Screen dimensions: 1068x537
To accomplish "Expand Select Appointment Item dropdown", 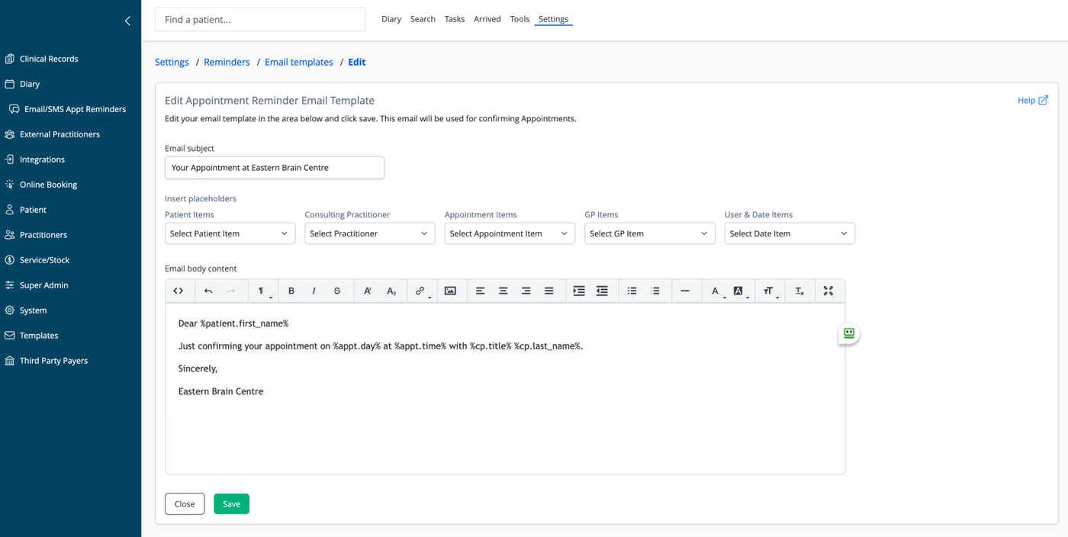I will [510, 233].
